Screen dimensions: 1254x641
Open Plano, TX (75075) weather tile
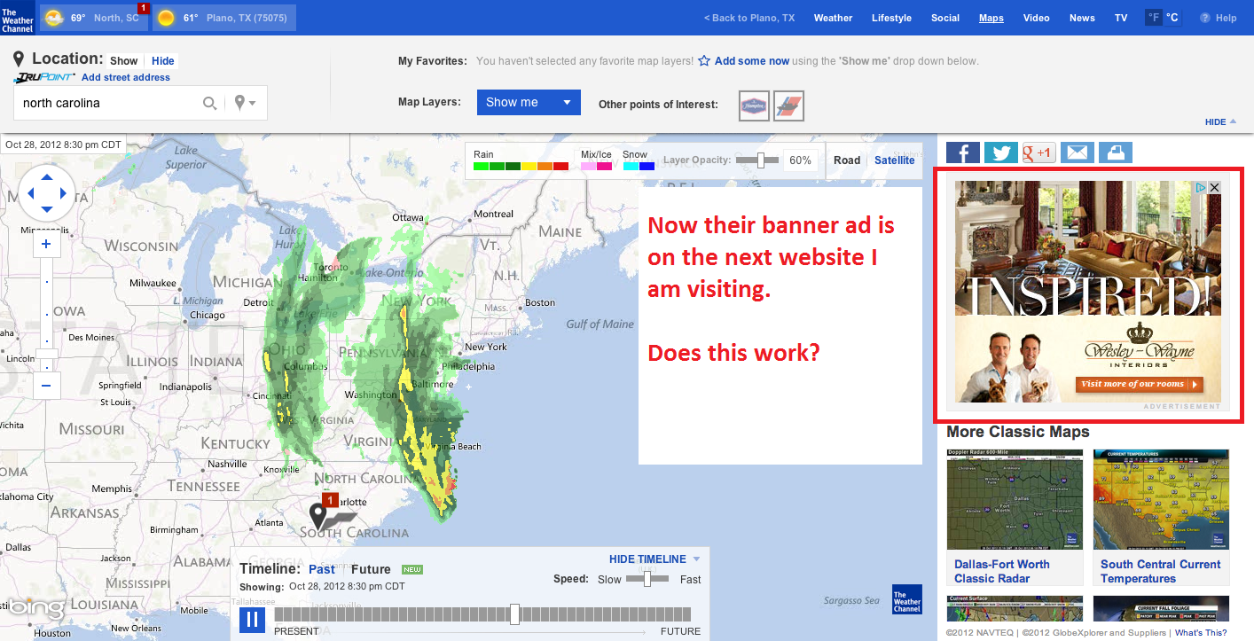(224, 18)
